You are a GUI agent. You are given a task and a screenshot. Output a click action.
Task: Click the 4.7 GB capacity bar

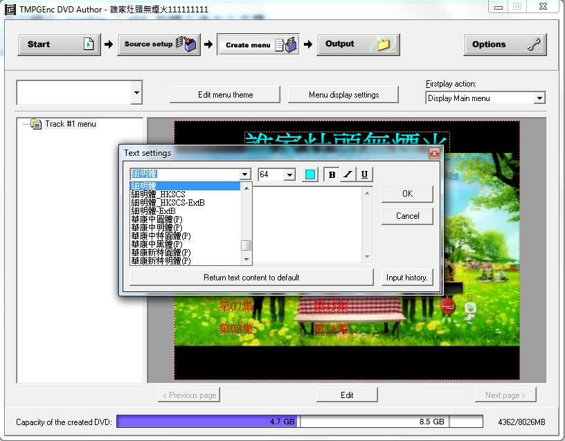(x=207, y=422)
